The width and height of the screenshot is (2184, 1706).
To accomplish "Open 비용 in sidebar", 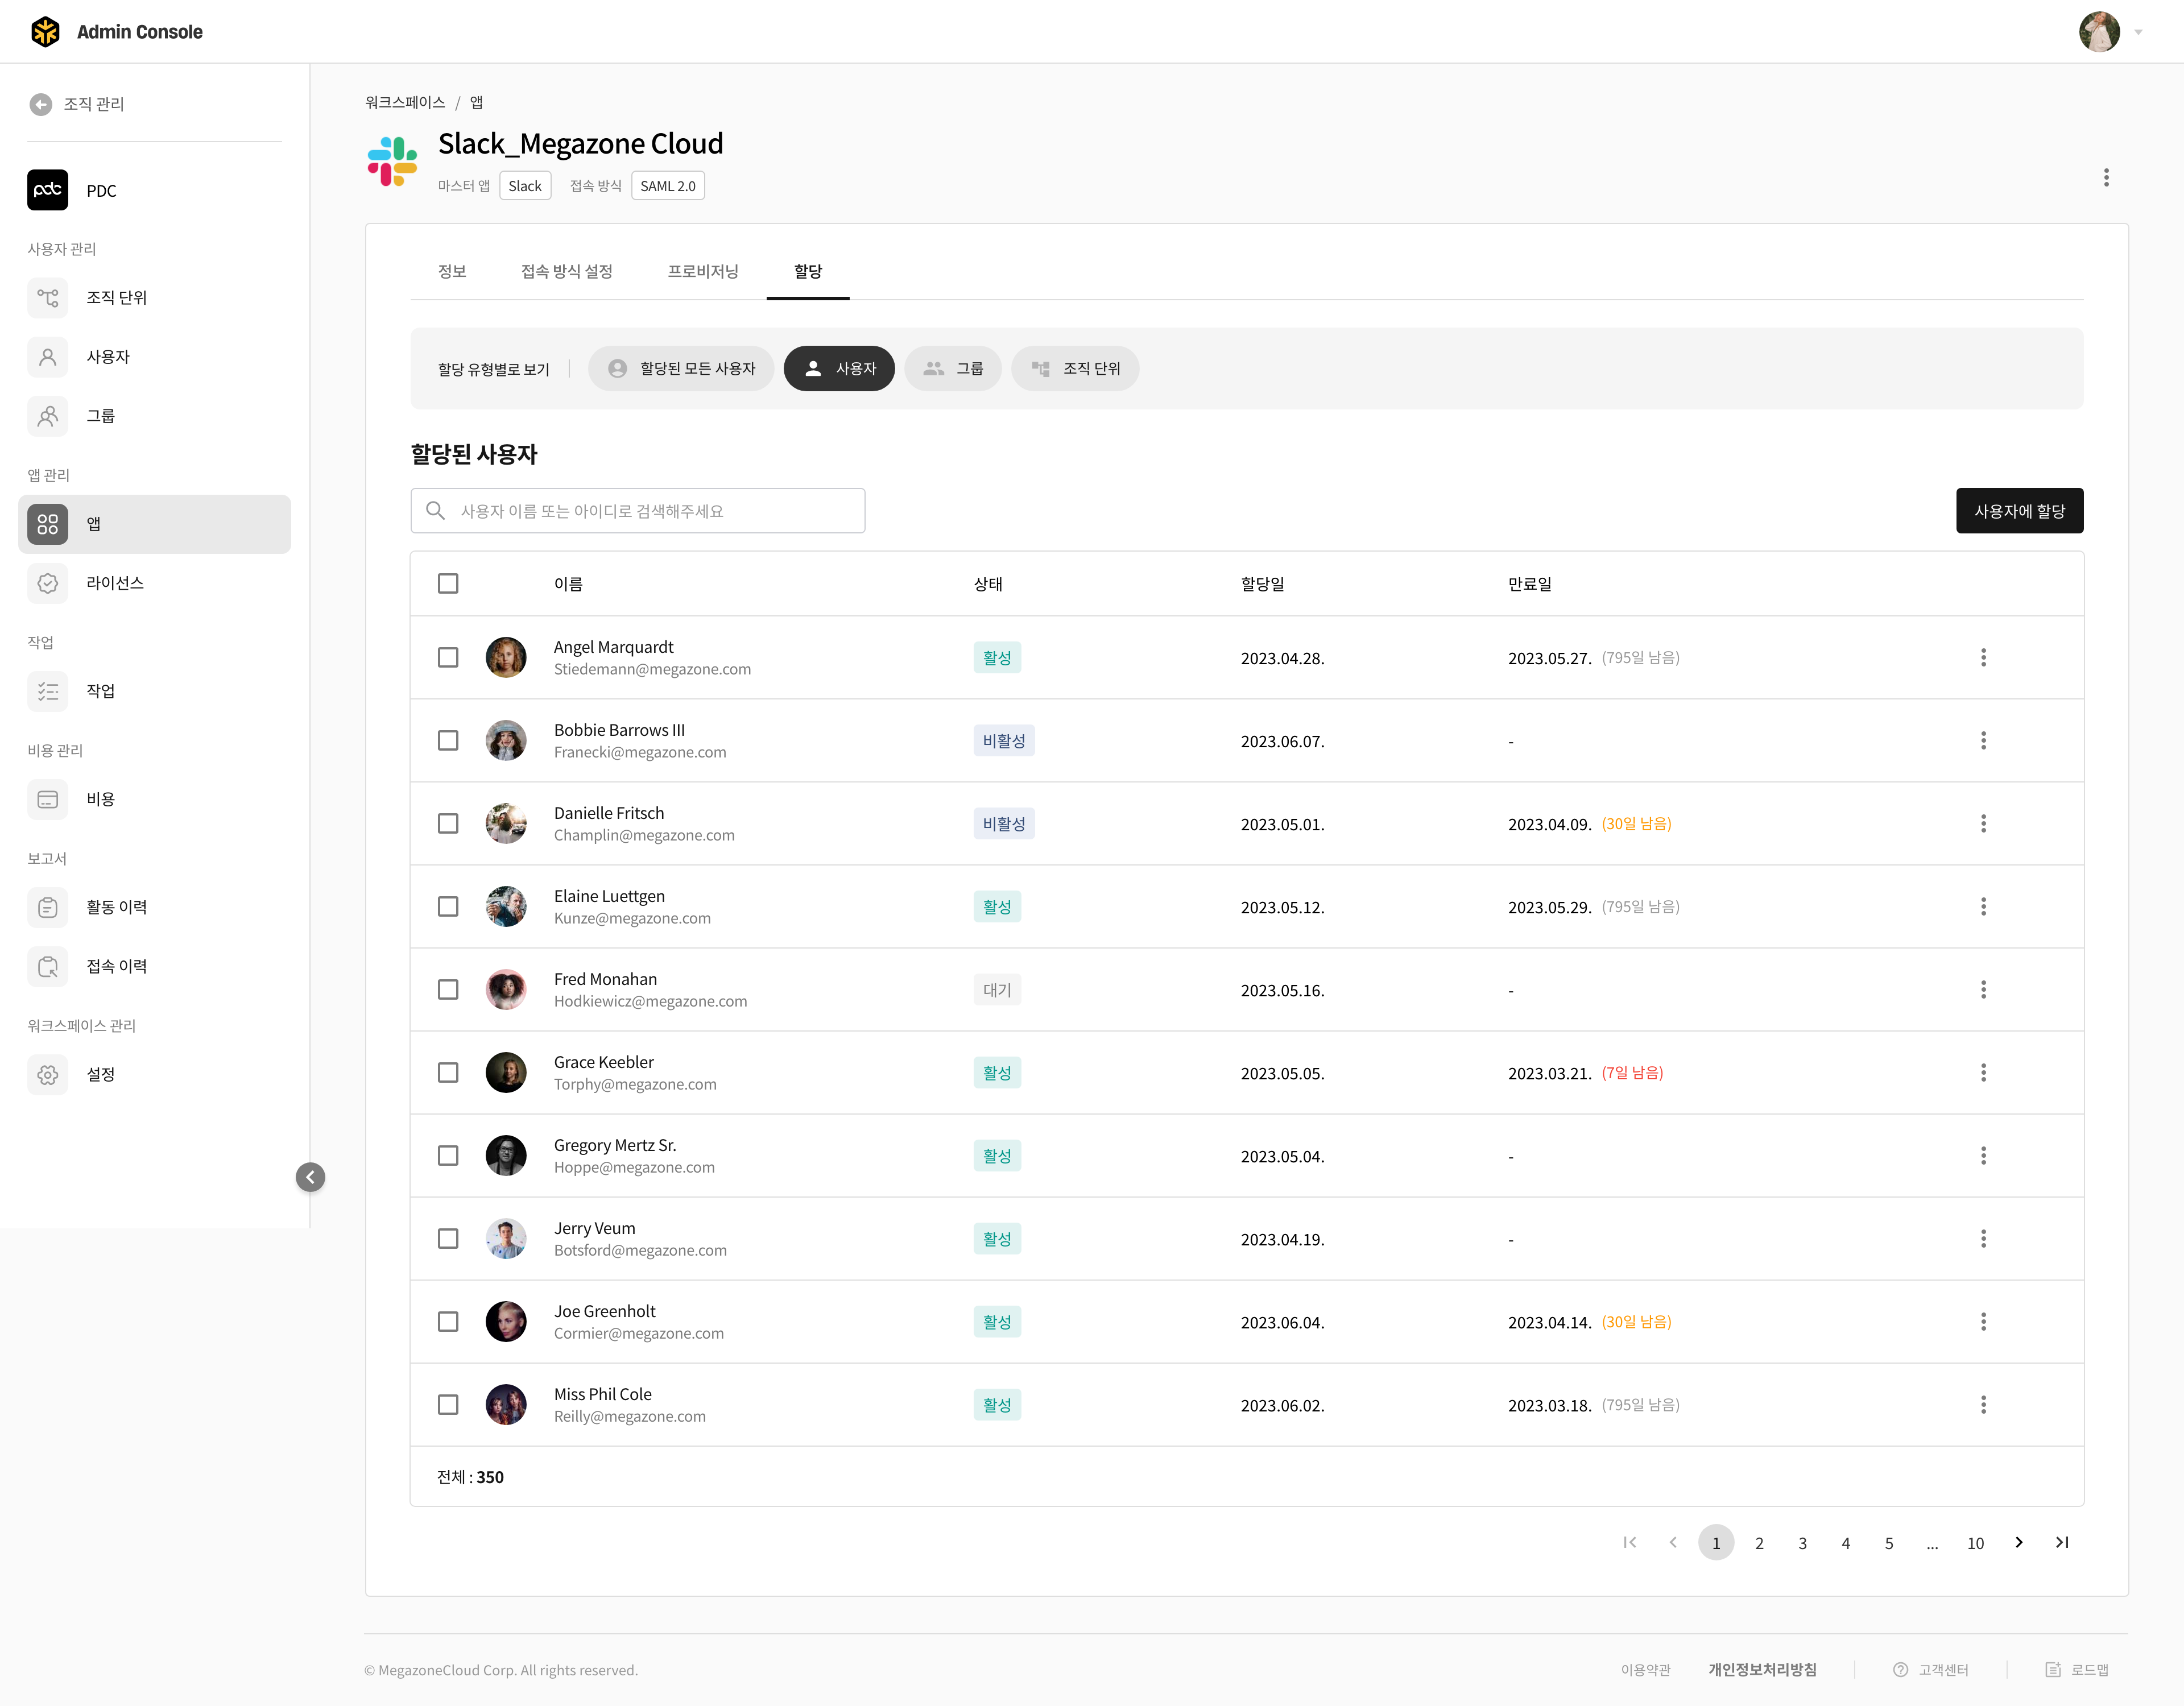I will pos(154,799).
